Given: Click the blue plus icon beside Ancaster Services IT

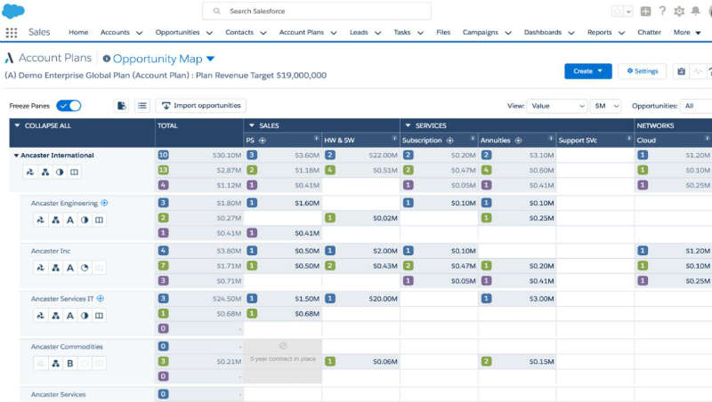Looking at the screenshot, I should pos(101,298).
